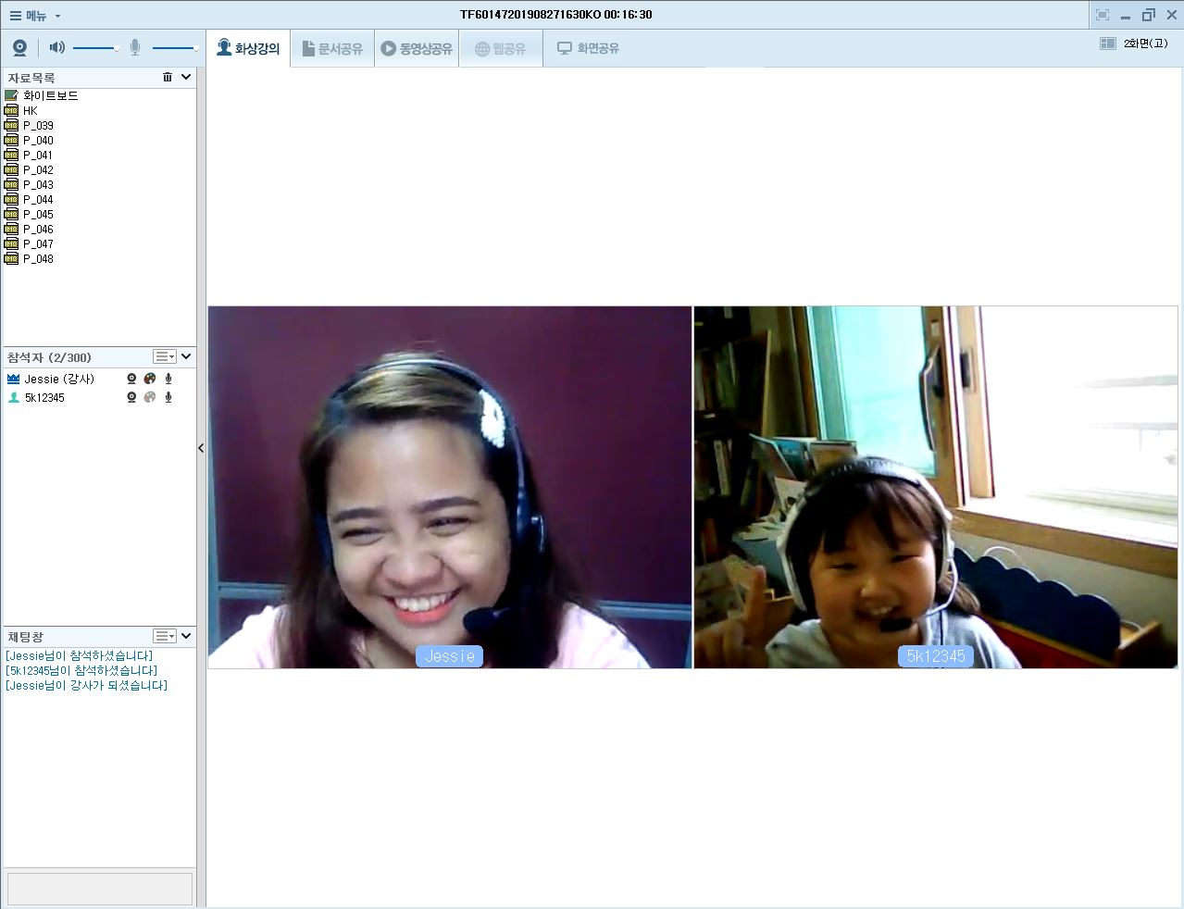The image size is (1184, 909).
Task: Switch to the 화면공유 tab
Action: point(588,48)
